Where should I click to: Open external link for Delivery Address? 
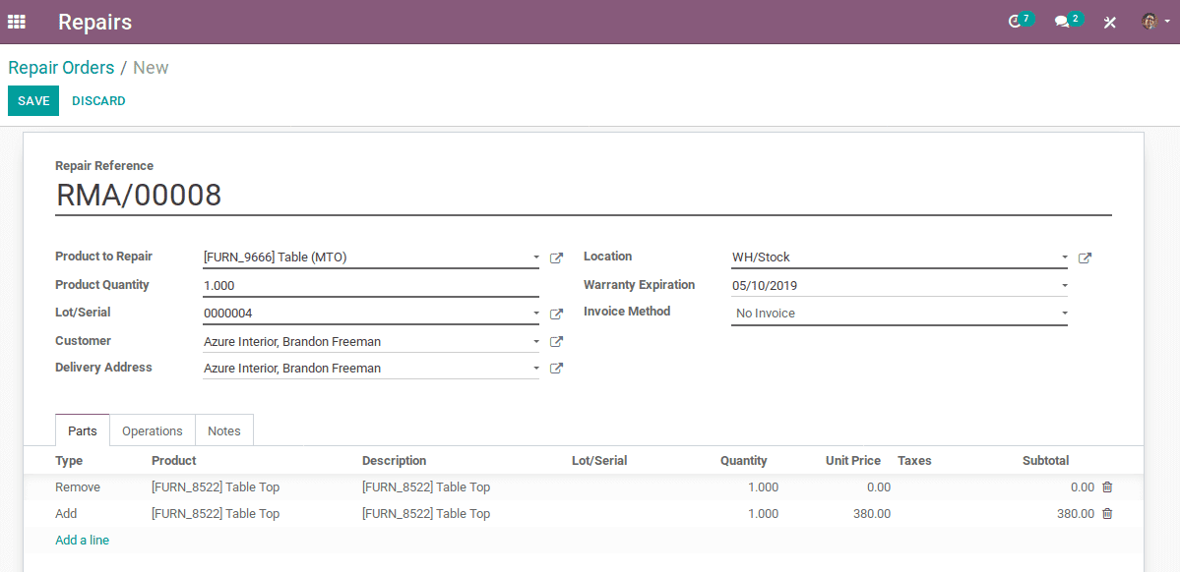(x=556, y=369)
